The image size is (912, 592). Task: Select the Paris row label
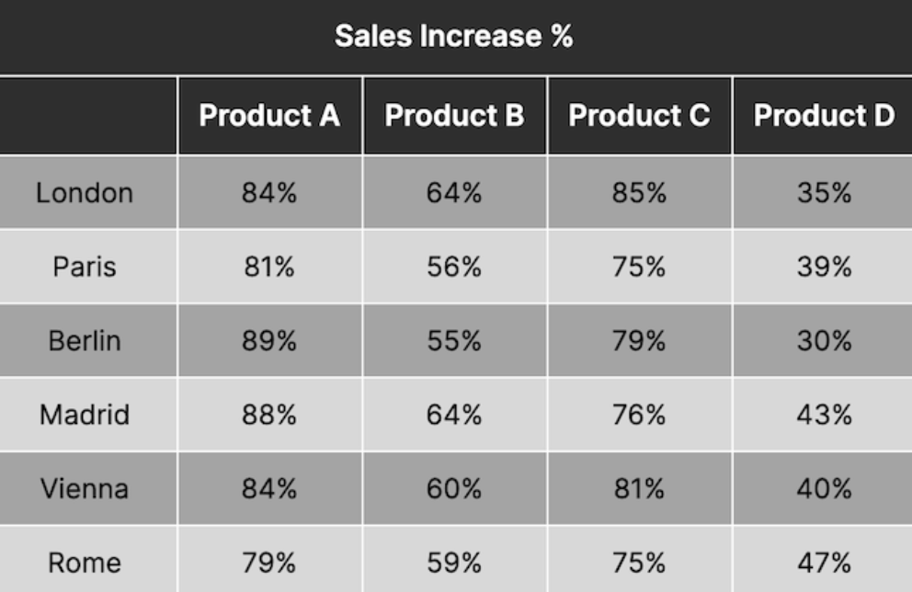[85, 267]
